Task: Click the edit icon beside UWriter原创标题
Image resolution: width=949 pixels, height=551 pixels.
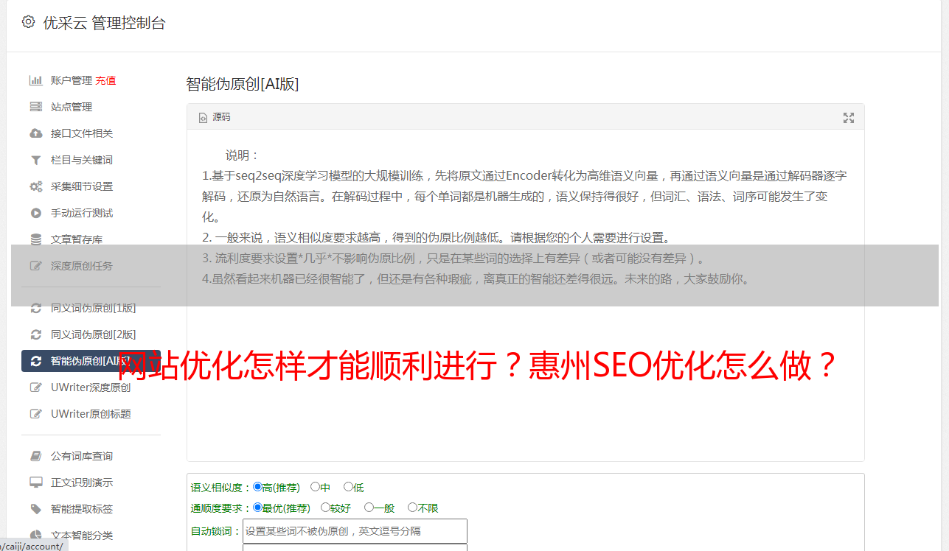Action: 35,414
